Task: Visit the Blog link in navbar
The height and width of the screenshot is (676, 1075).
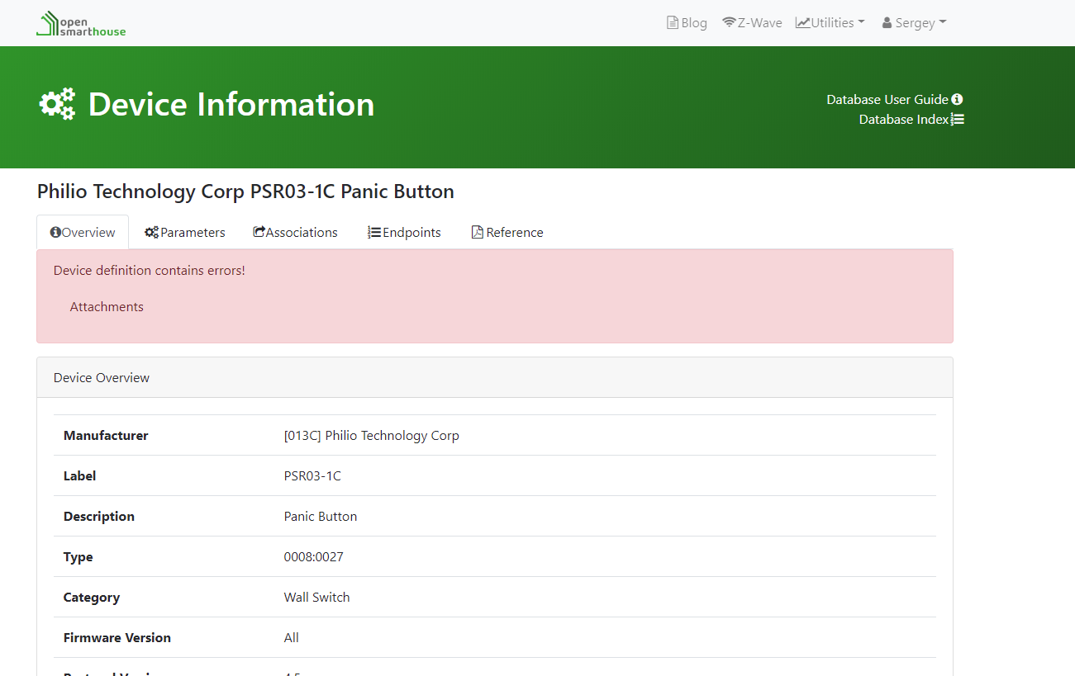Action: pyautogui.click(x=693, y=23)
